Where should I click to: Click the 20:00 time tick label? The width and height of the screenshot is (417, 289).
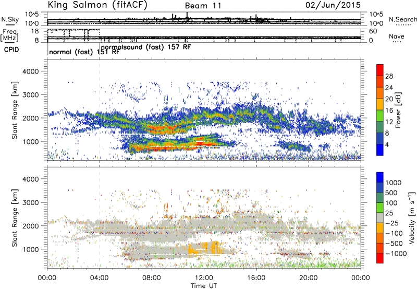(309, 278)
